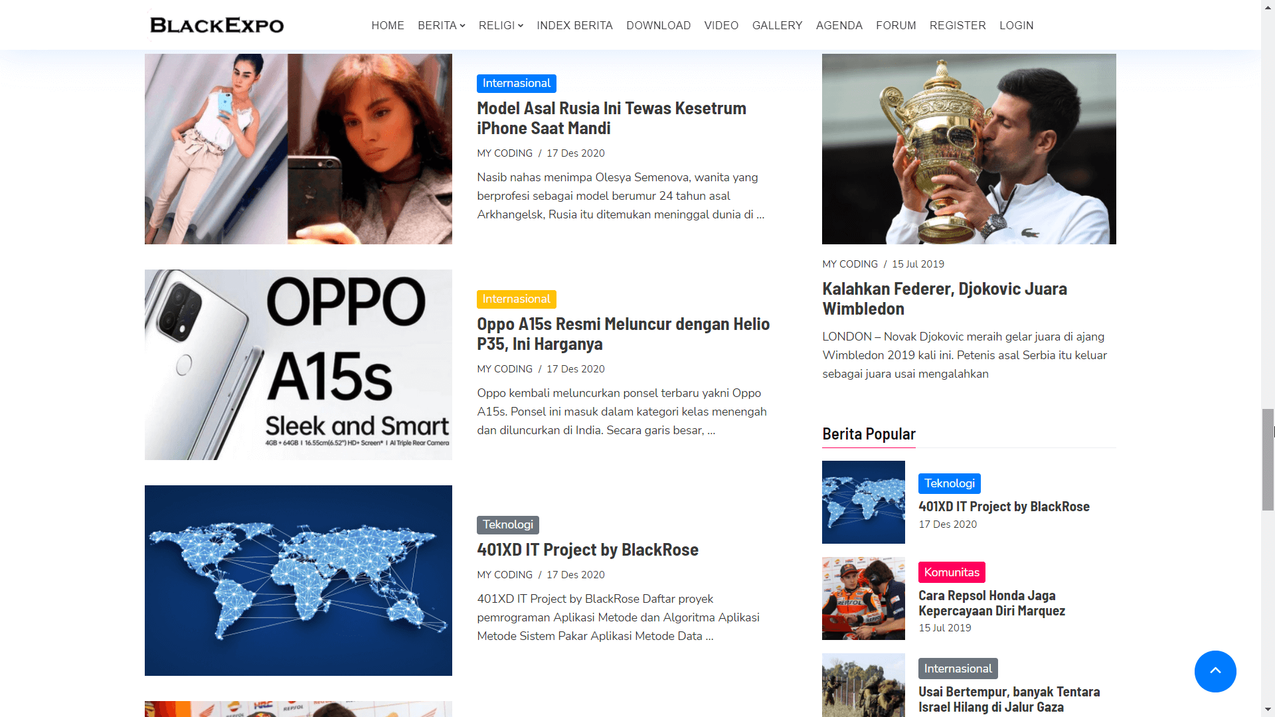Click the MY CODING author link on the Oppo article
The width and height of the screenshot is (1275, 717).
(504, 369)
